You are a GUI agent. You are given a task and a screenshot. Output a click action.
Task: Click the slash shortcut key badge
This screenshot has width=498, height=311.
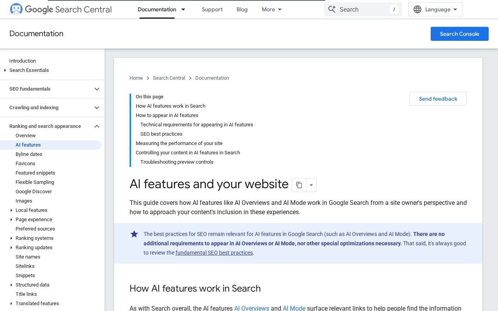(394, 9)
